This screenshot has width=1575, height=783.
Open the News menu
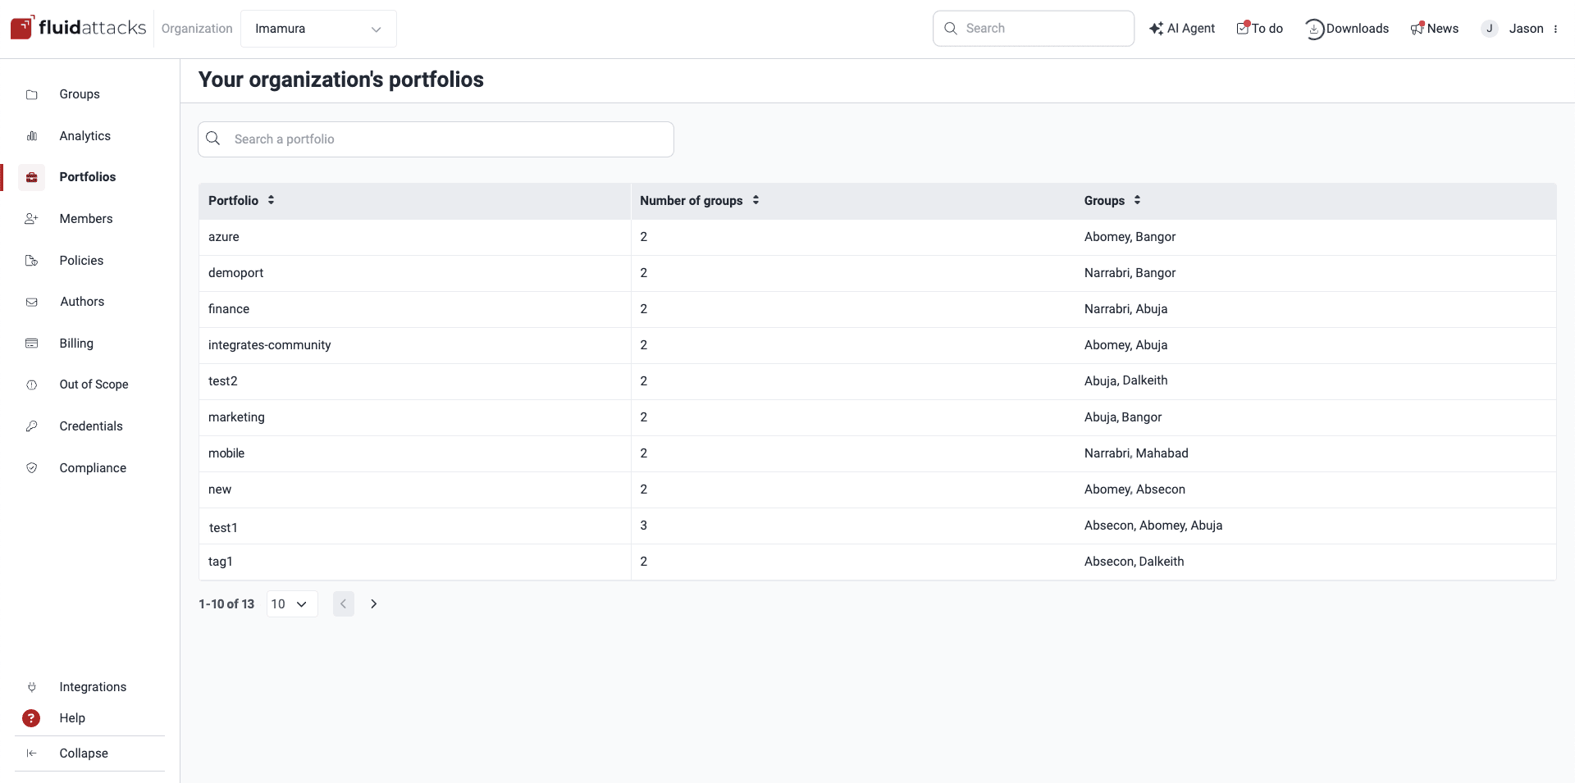pos(1435,28)
